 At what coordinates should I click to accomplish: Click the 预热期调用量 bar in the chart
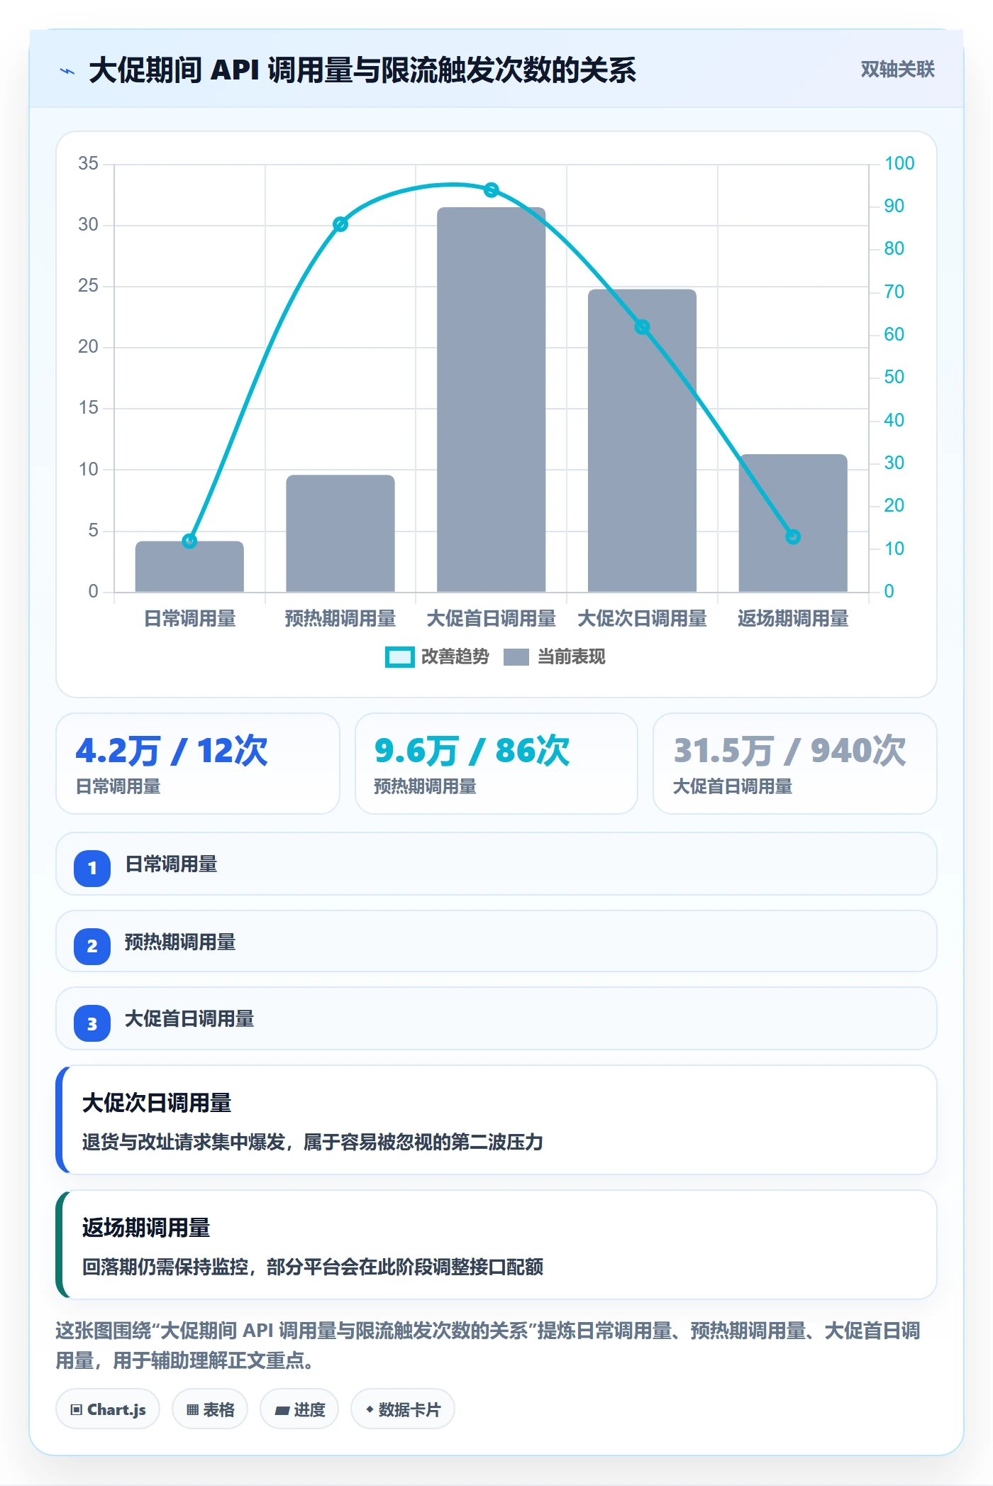340,534
